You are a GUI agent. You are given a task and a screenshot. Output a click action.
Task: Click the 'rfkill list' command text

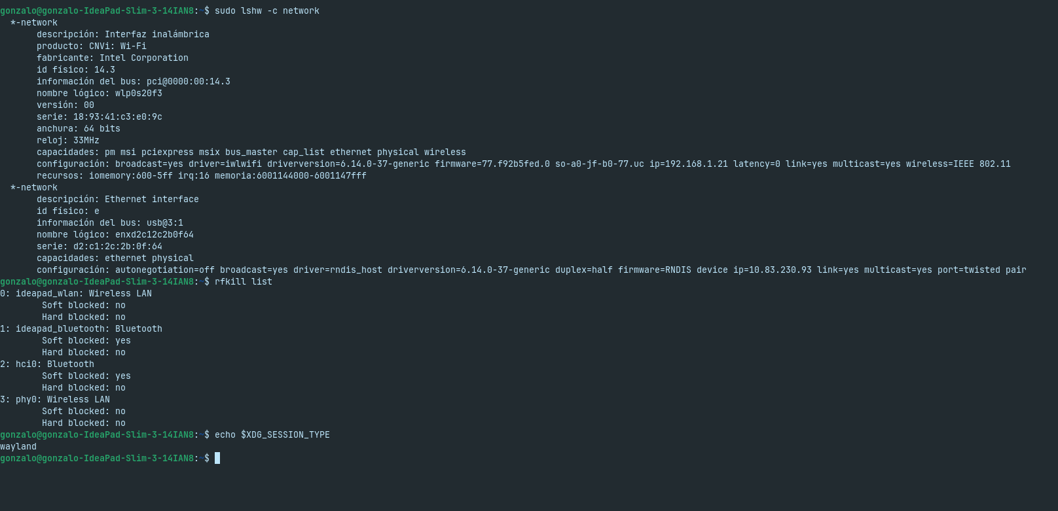[x=243, y=281]
